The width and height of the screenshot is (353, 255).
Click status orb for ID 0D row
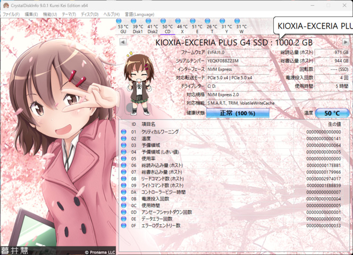click(x=123, y=212)
